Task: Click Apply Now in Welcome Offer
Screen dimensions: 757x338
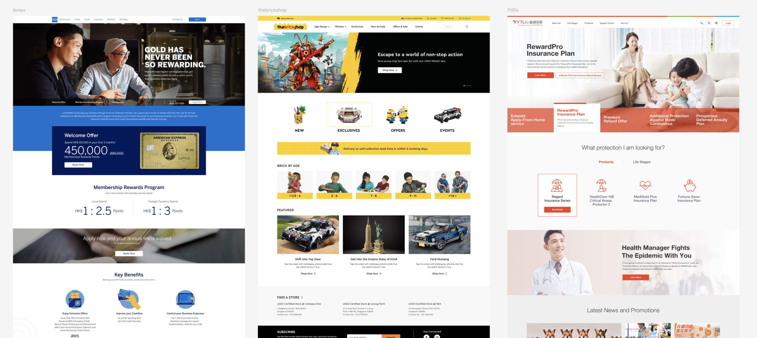Action: [x=78, y=165]
